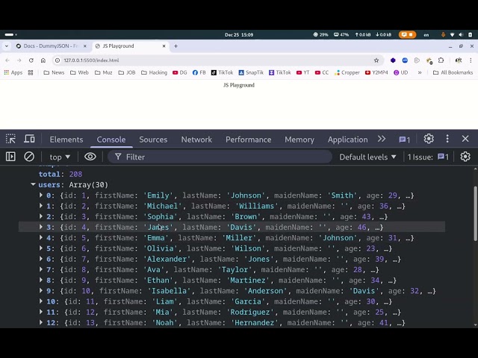478x358 pixels.
Task: Switch to the Elements tab
Action: coord(66,139)
